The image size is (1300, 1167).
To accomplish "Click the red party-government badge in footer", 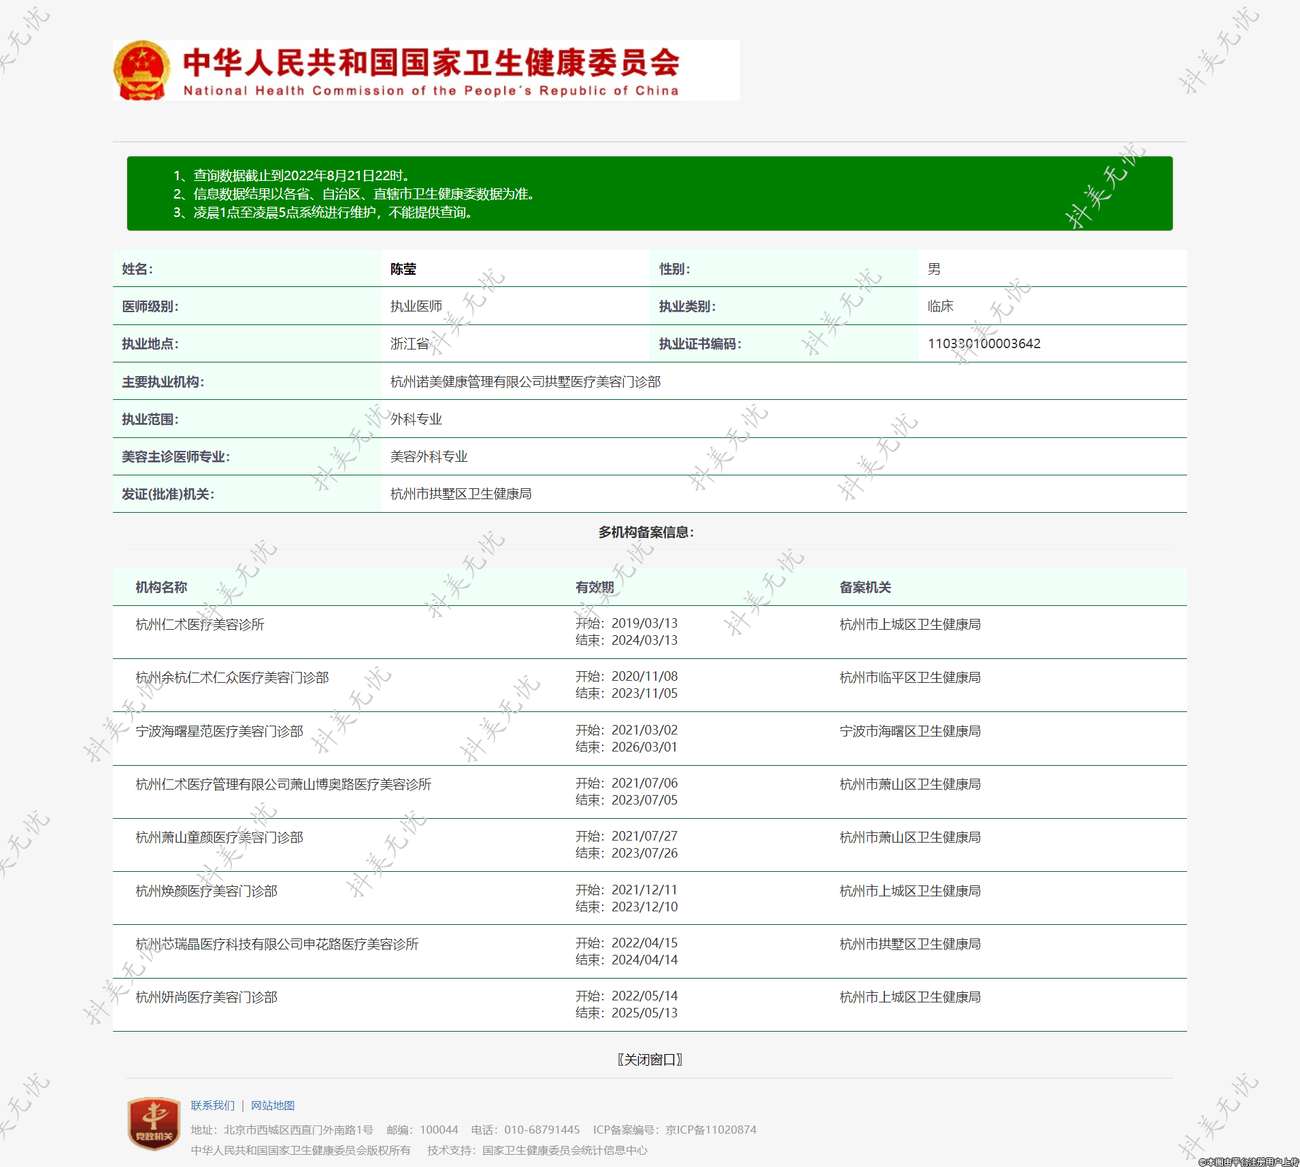I will tap(154, 1123).
